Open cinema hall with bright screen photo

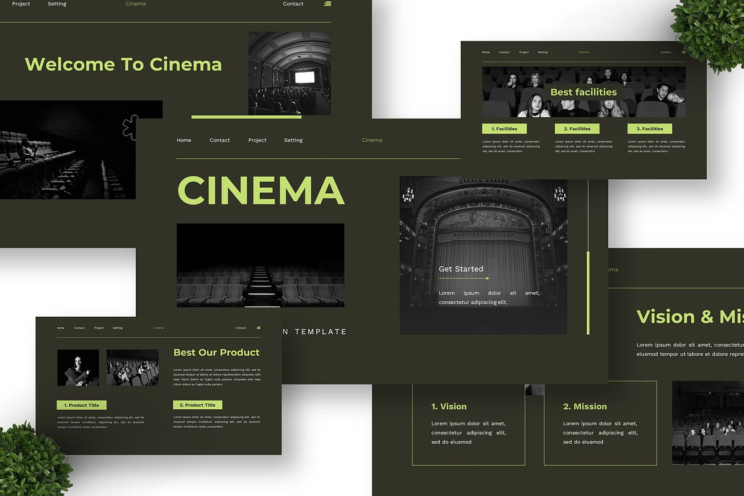click(290, 73)
